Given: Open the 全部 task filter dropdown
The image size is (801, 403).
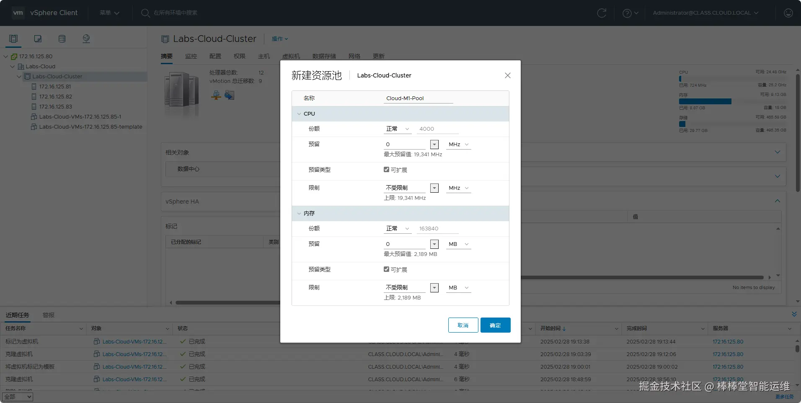Looking at the screenshot, I should click(18, 397).
